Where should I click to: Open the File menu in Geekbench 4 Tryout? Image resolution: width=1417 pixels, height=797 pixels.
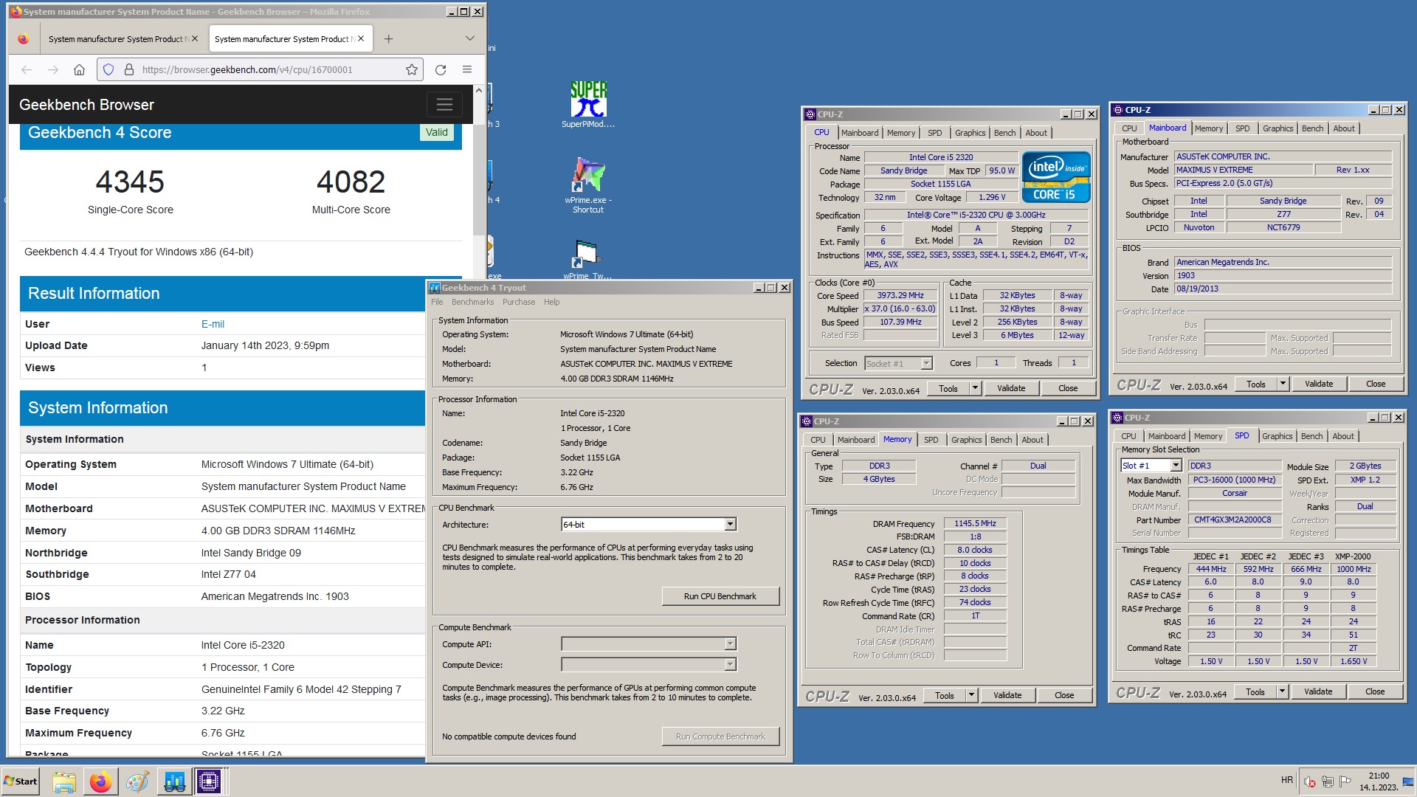point(437,302)
